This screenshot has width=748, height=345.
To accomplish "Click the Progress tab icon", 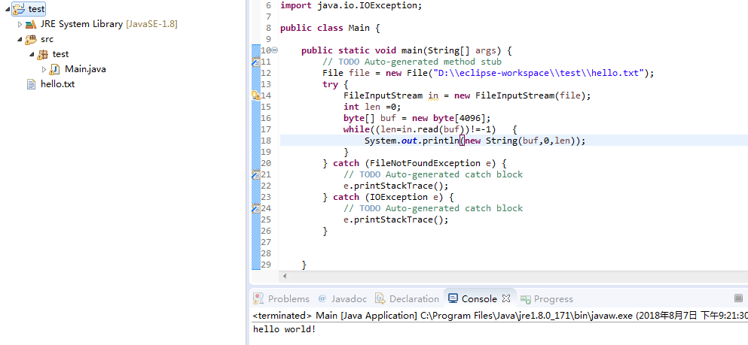I will pyautogui.click(x=526, y=299).
